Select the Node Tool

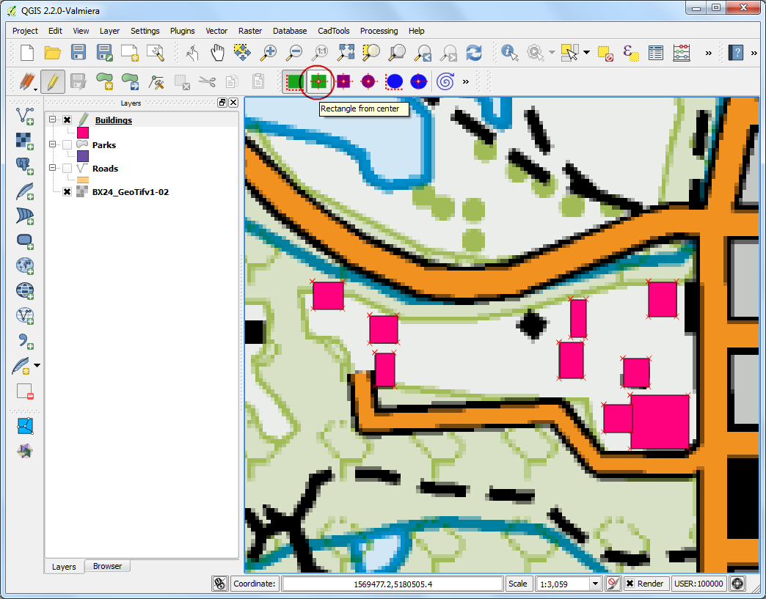tap(156, 81)
